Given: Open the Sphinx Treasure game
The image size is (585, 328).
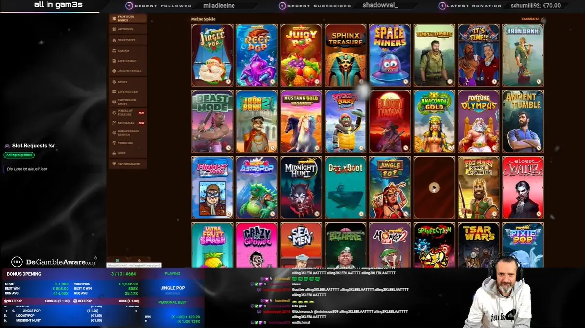Looking at the screenshot, I should click(x=346, y=55).
